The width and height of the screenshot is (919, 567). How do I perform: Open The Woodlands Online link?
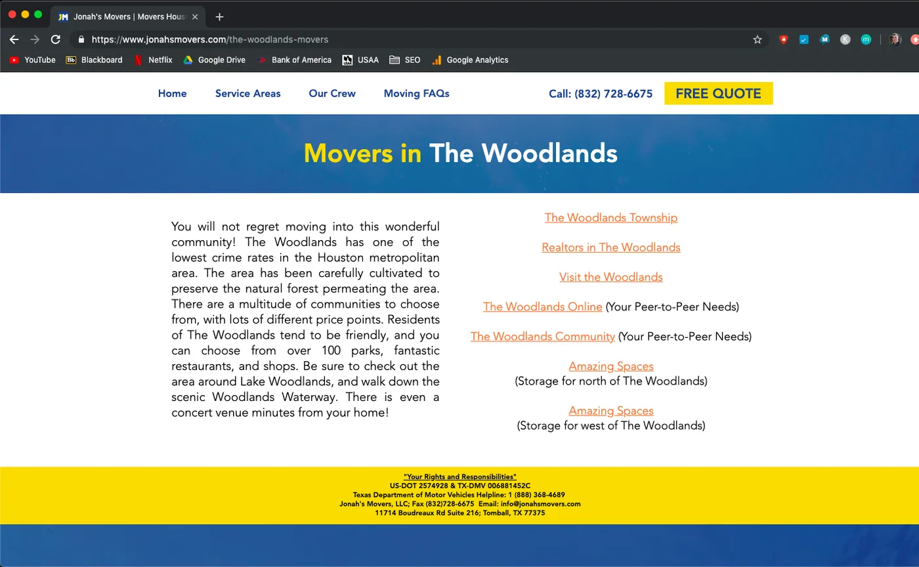pyautogui.click(x=543, y=306)
